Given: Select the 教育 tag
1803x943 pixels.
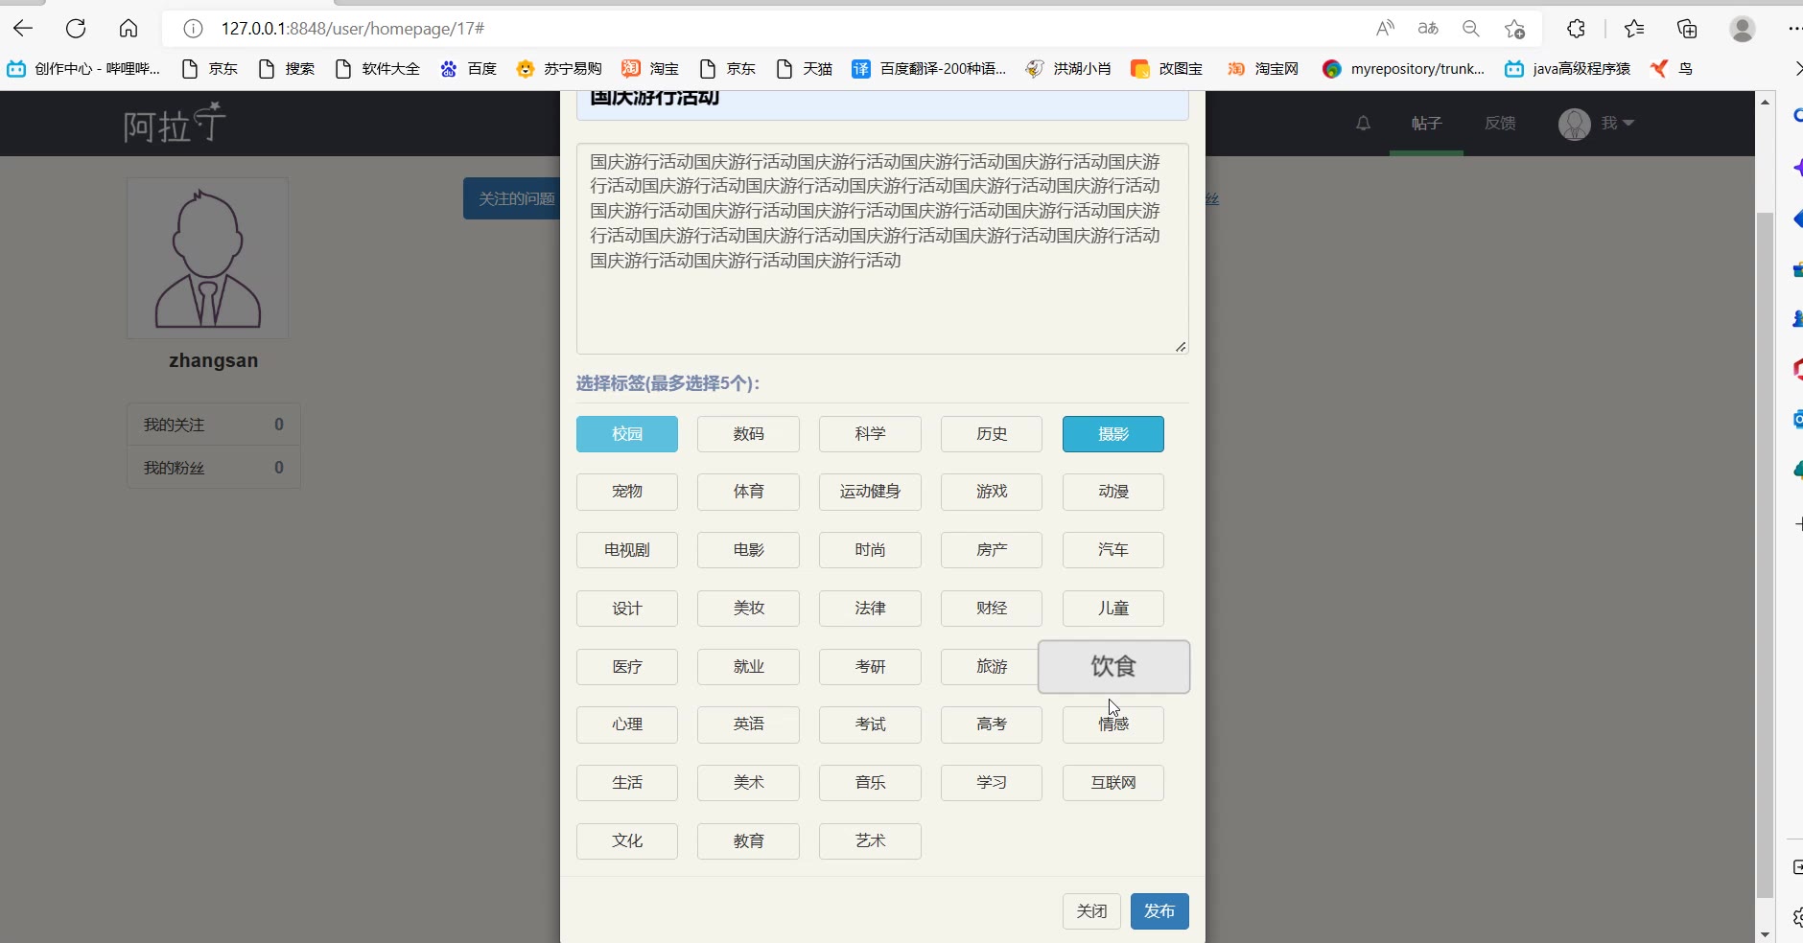Looking at the screenshot, I should click(748, 841).
